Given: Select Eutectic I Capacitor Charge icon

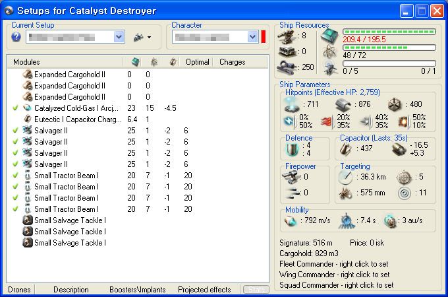Looking at the screenshot, I should (x=28, y=119).
